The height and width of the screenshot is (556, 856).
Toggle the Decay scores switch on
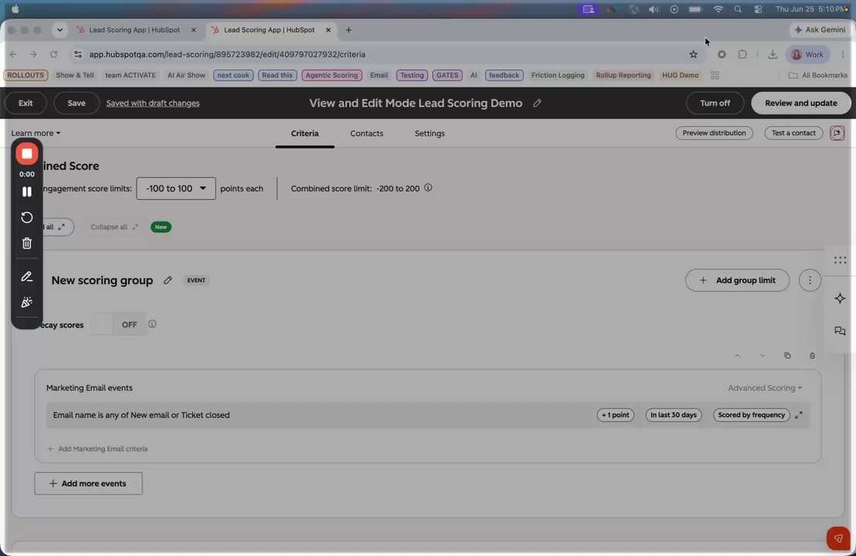118,324
